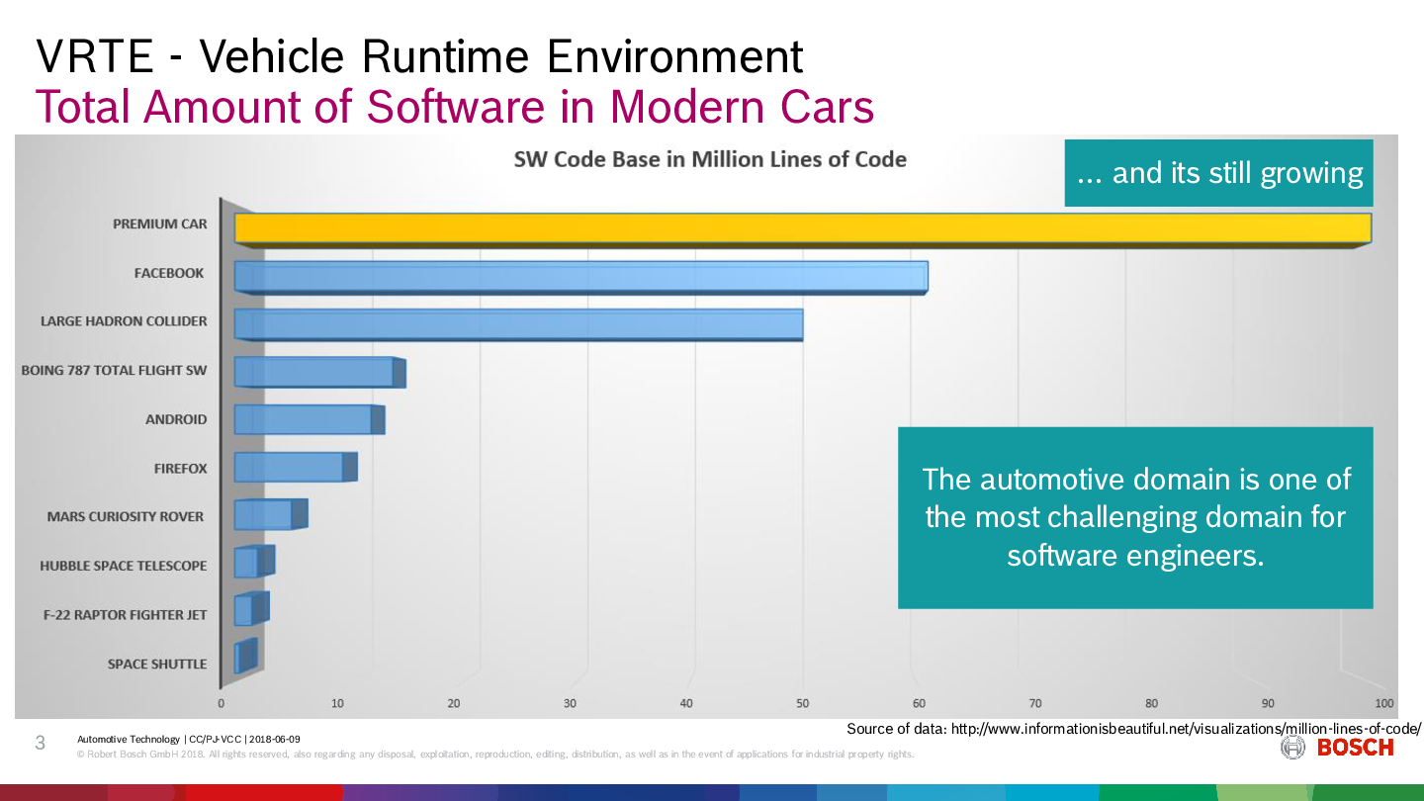Click the 'PREMIUM CAR' axis label
The image size is (1424, 801).
coord(160,224)
